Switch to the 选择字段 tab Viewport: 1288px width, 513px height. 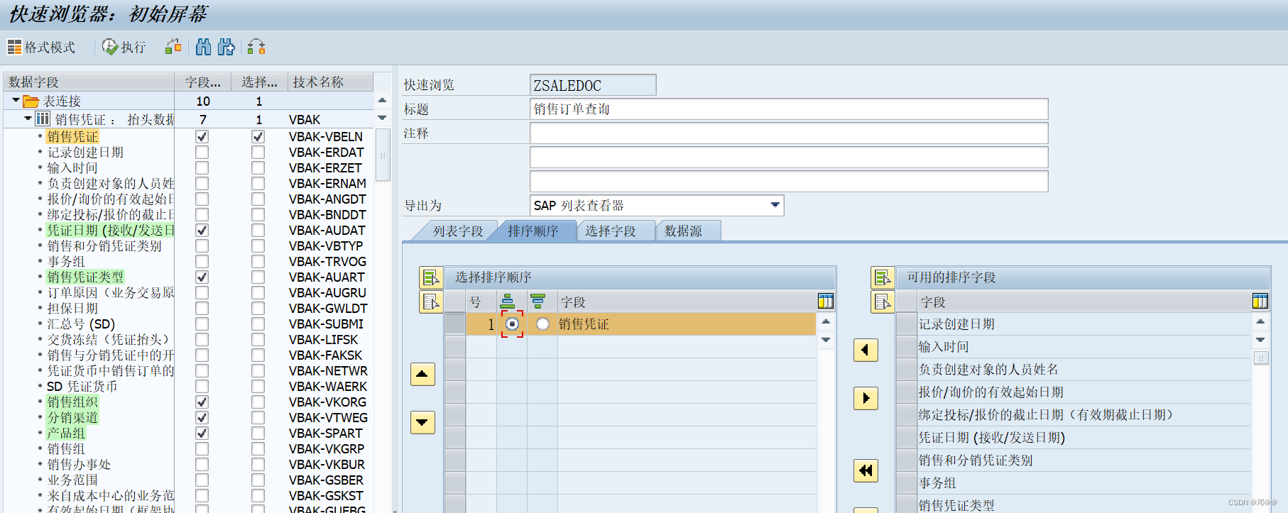point(611,231)
